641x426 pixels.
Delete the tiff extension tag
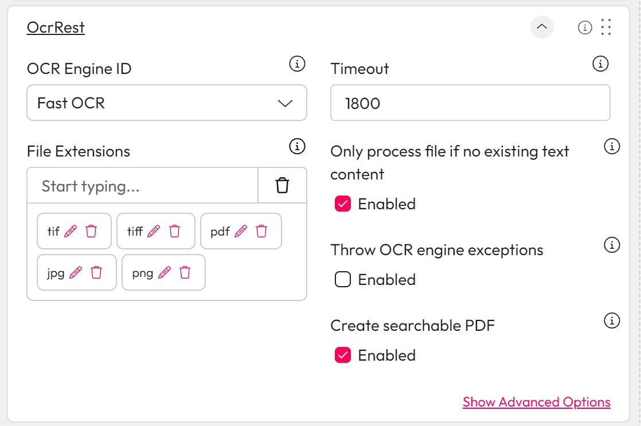(x=175, y=231)
